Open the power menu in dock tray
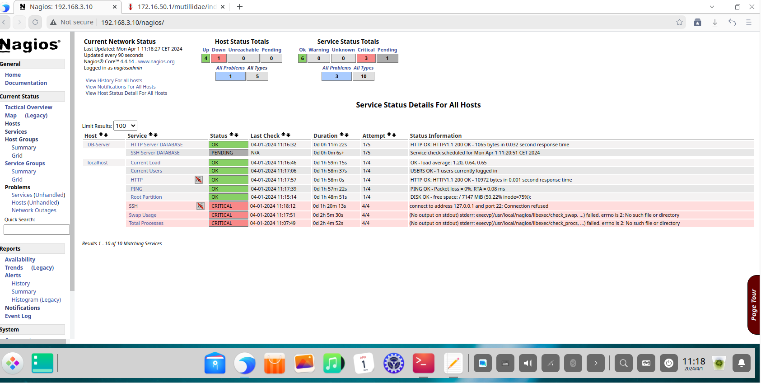Viewport: 761px width, 383px height. tap(669, 363)
